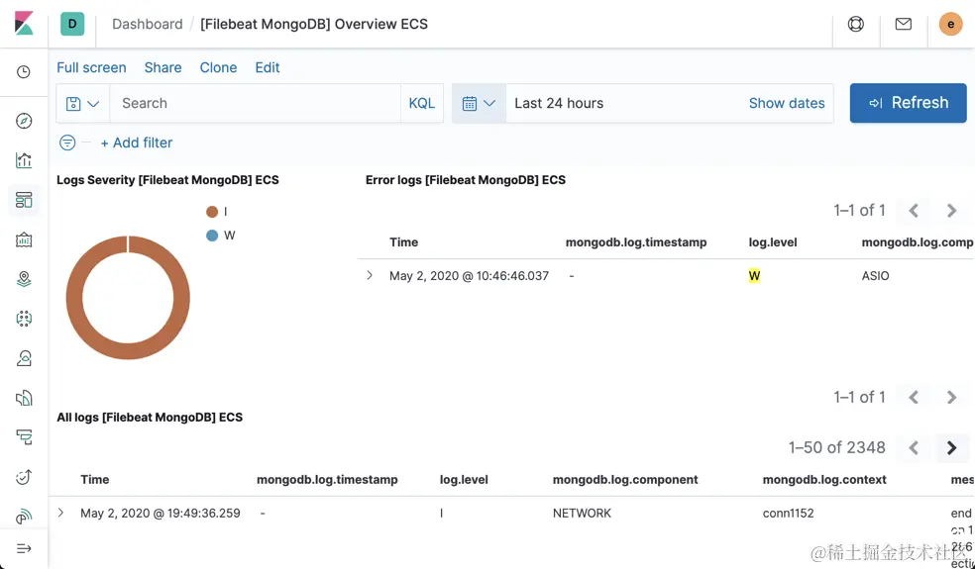The height and width of the screenshot is (569, 975).
Task: Open the filter options icon
Action: pos(67,142)
